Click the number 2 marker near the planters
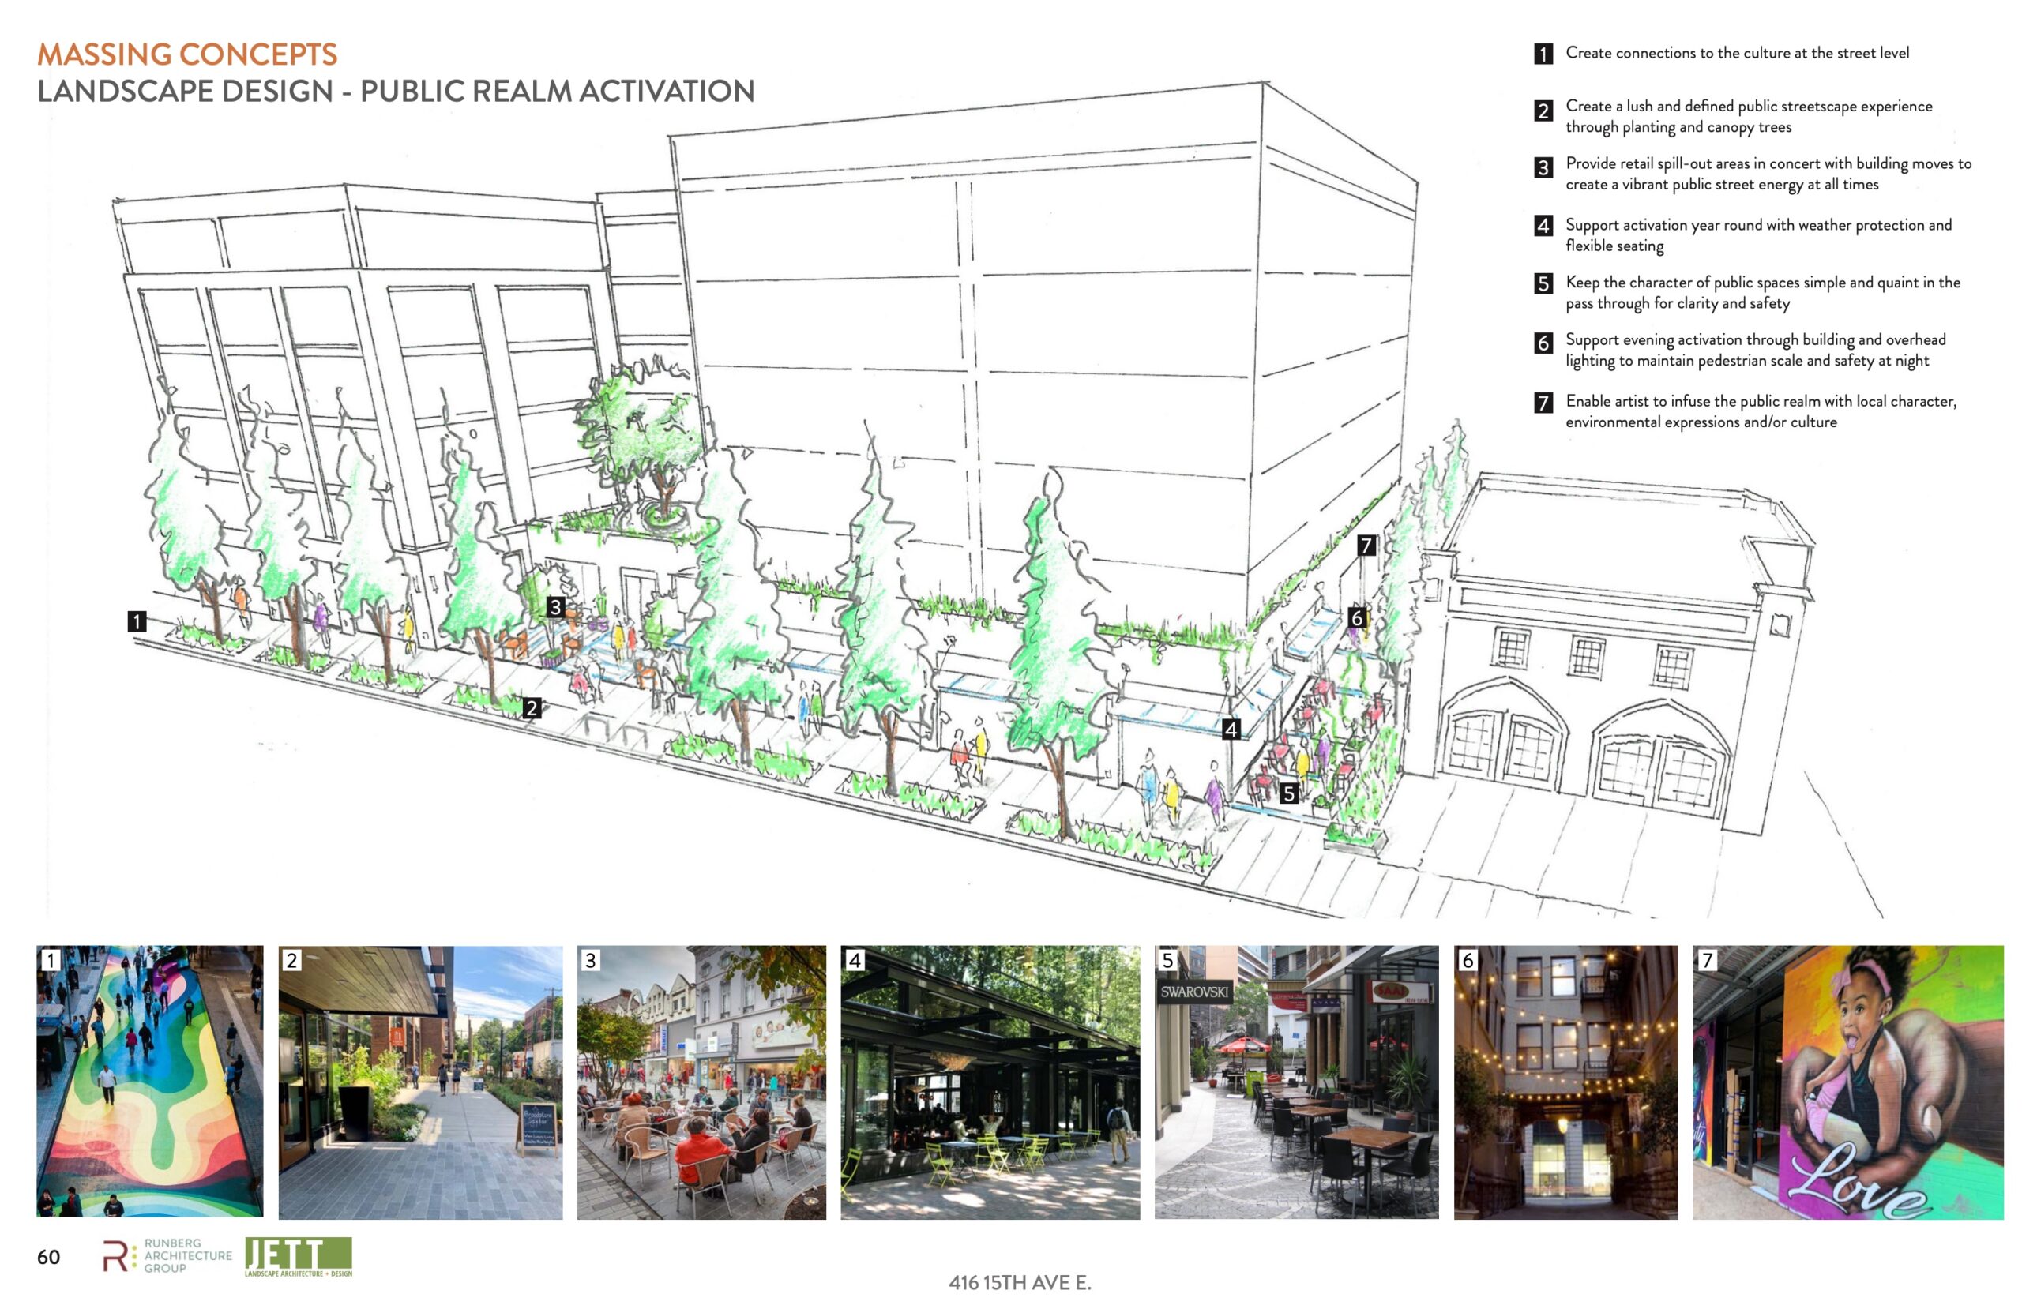The image size is (2022, 1309). click(532, 707)
